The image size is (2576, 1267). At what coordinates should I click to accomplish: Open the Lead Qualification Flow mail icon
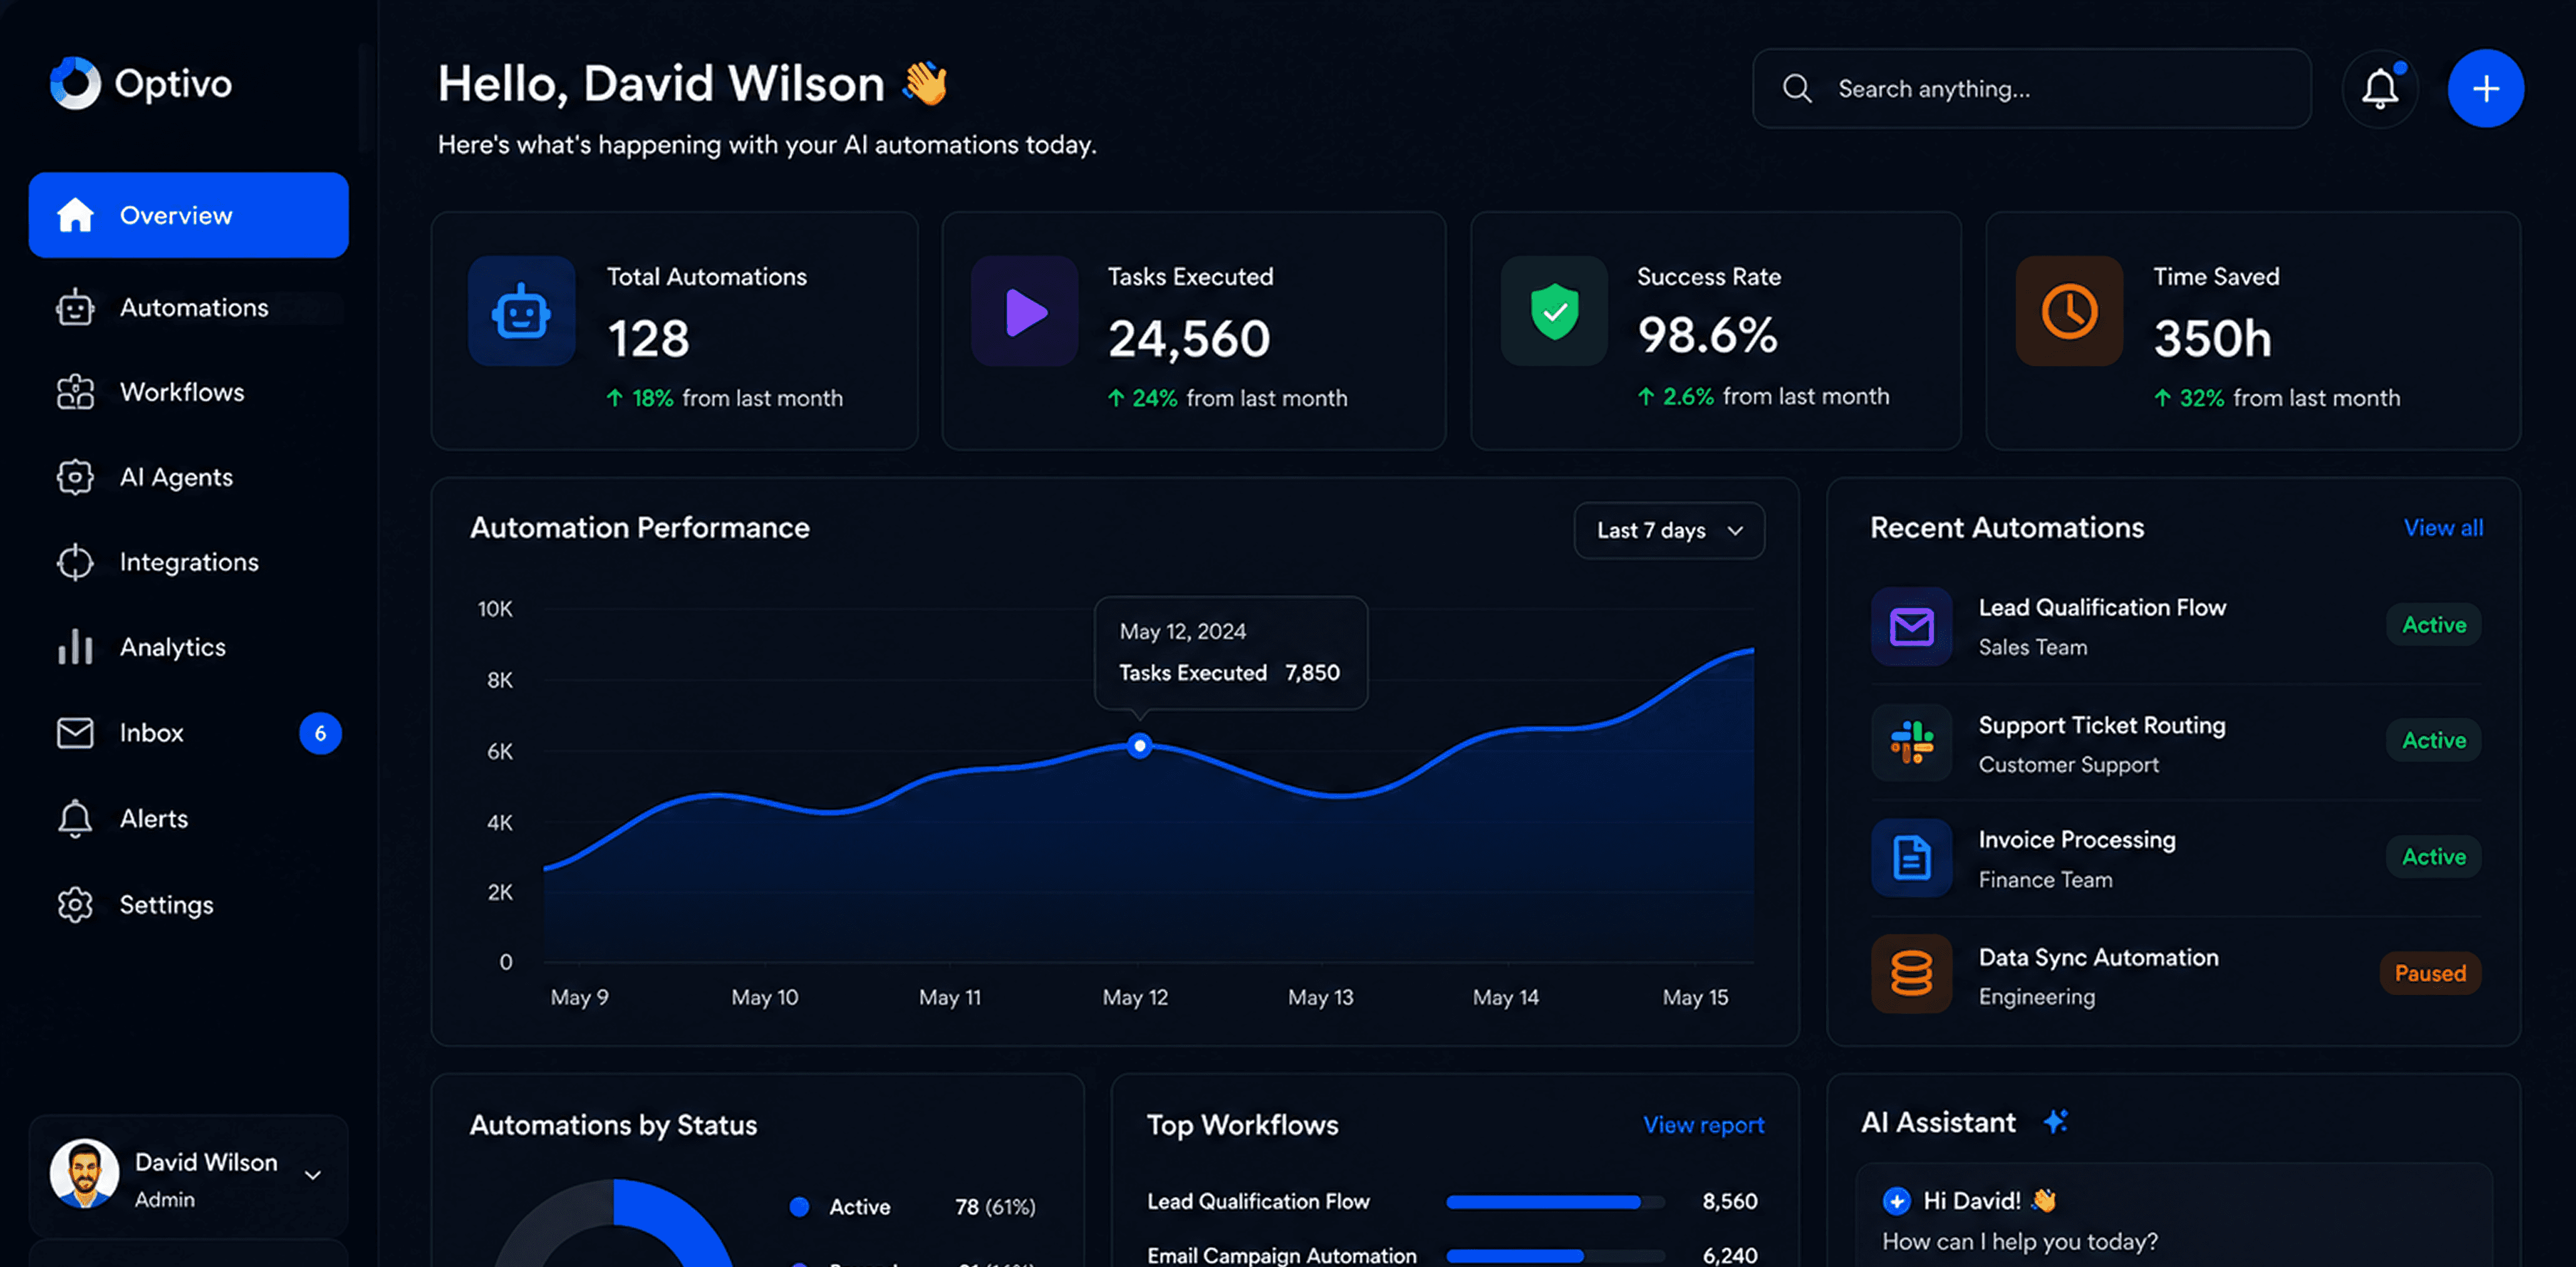tap(1911, 626)
